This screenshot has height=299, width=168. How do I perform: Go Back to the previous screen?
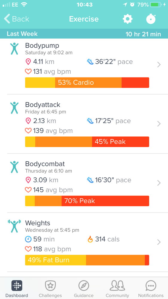coord(16,19)
